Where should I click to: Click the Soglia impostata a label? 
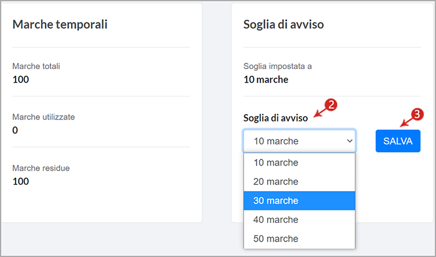coord(277,66)
